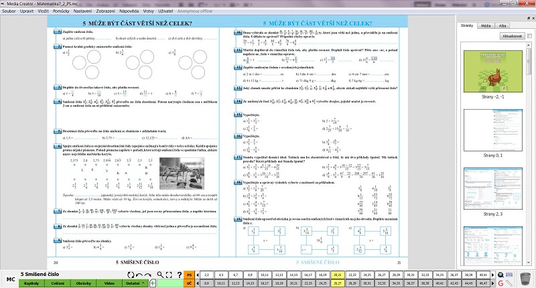Click the blue grid icon beside globe
Viewport: 536px width, 288px height.
coord(509,275)
